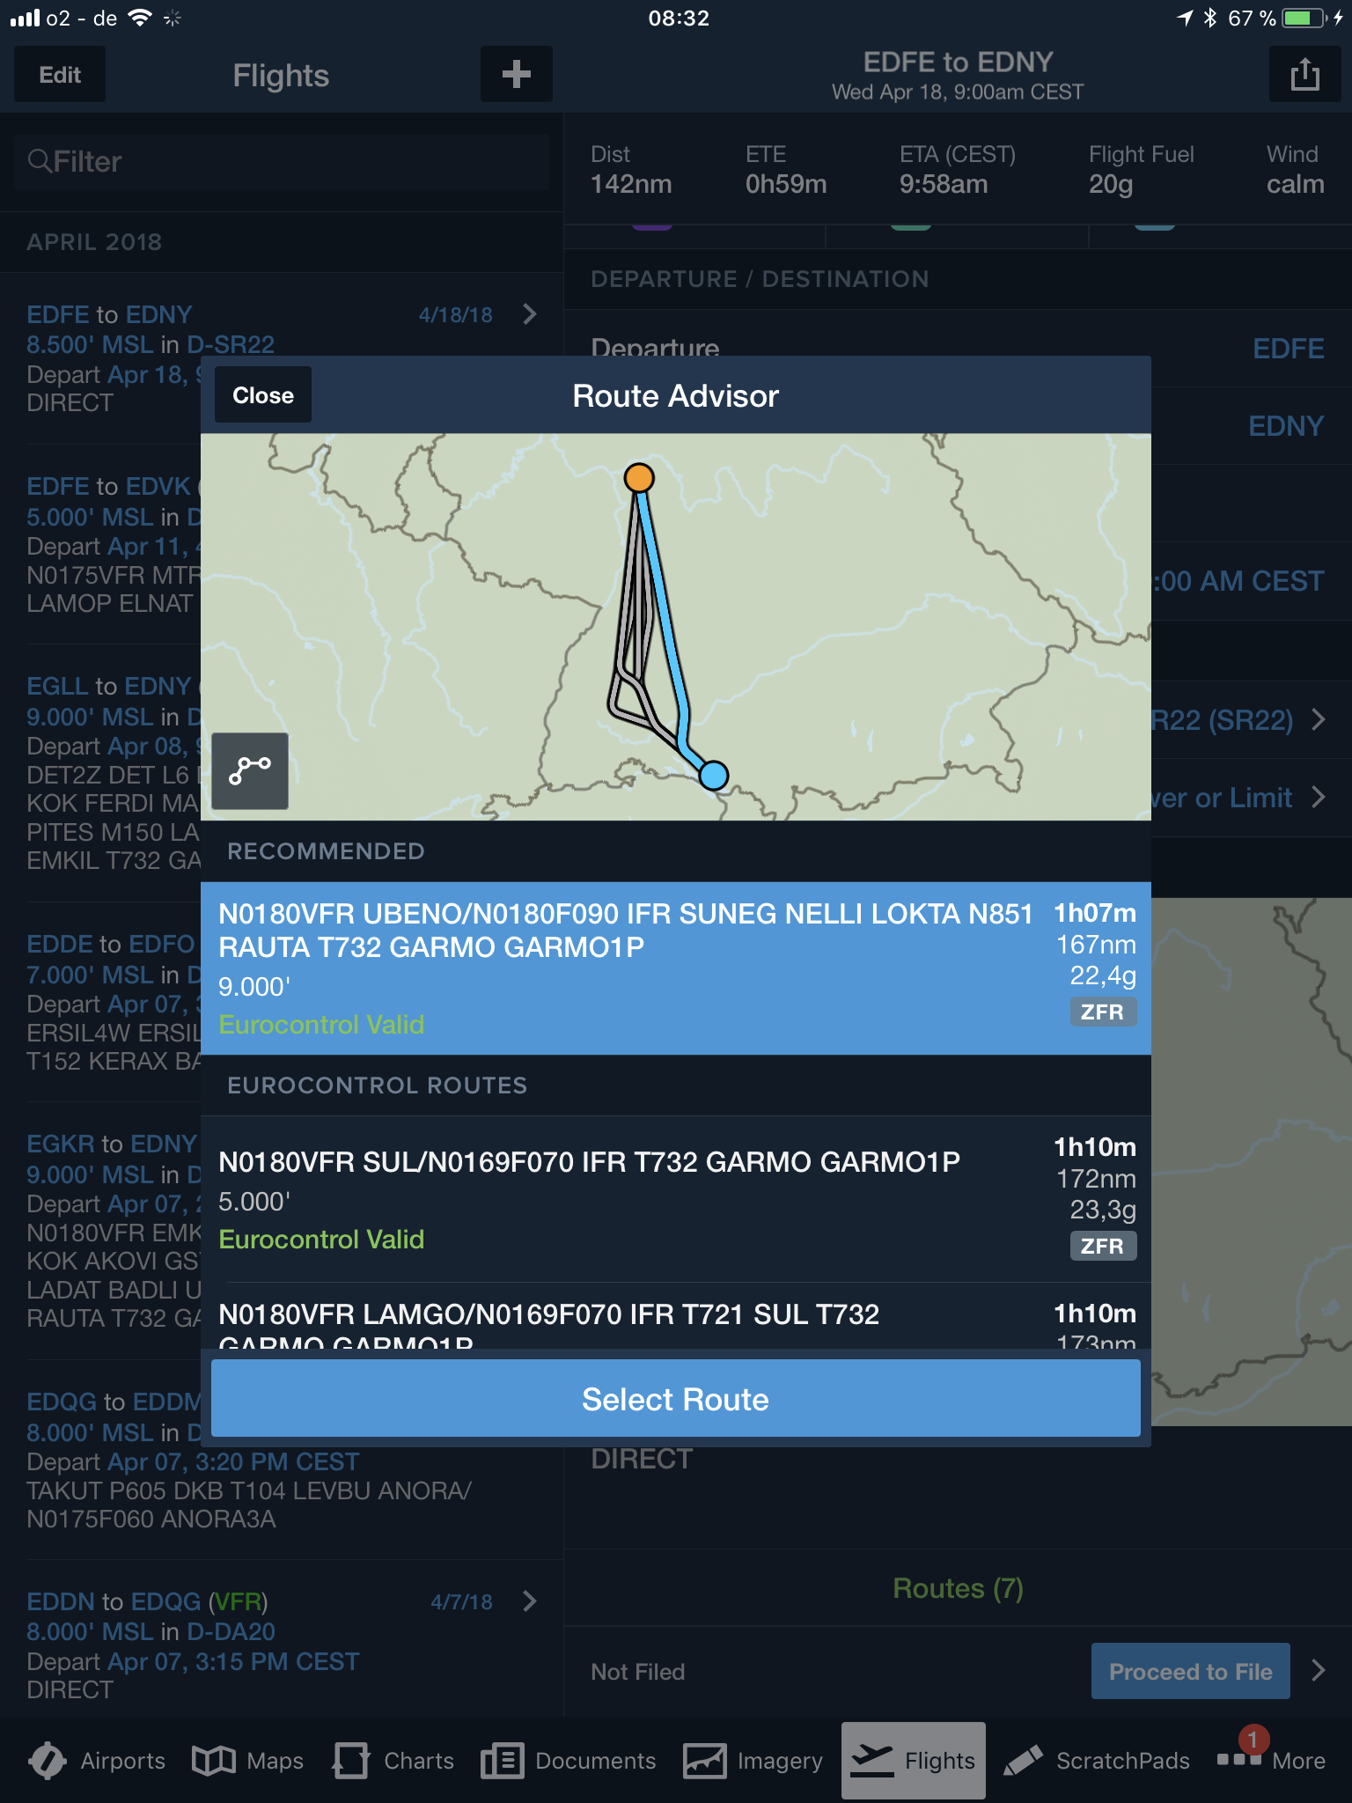1352x1803 pixels.
Task: Tap the Route Advisor map preview
Action: coord(676,627)
